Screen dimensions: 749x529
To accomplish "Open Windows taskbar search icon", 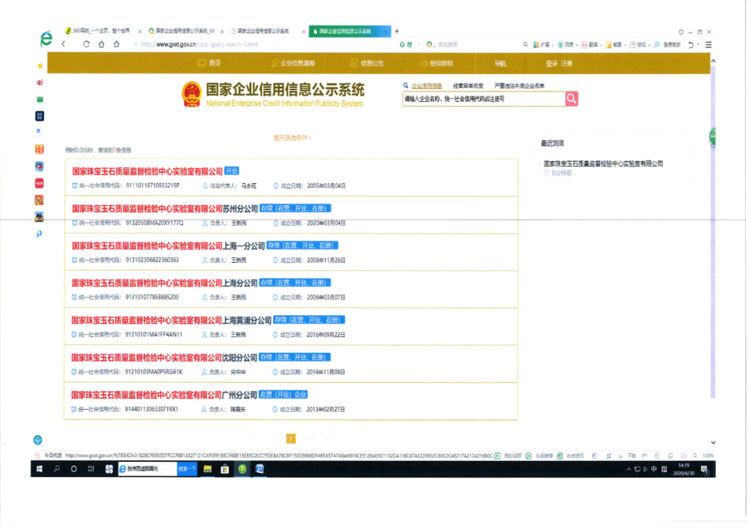I will (x=57, y=469).
